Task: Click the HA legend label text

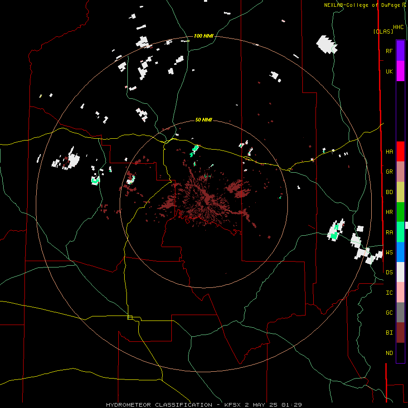Action: pyautogui.click(x=389, y=151)
